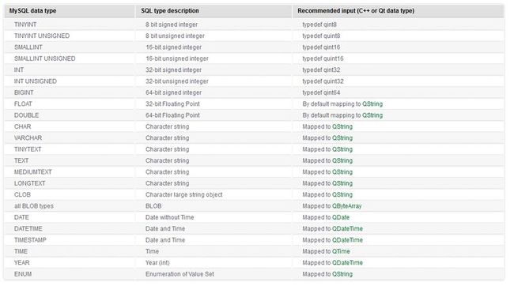
Task: Open the QDate link in the DATE row
Action: click(x=341, y=217)
